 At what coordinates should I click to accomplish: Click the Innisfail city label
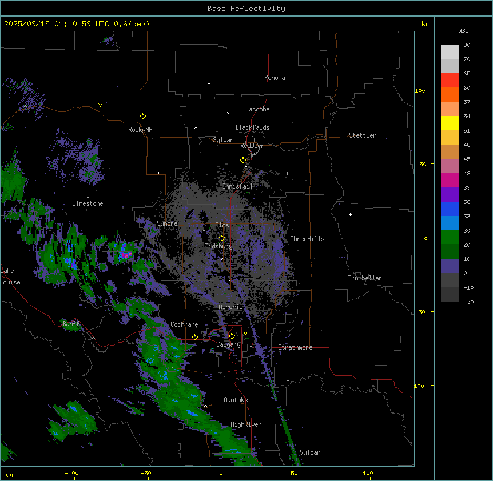tap(237, 186)
